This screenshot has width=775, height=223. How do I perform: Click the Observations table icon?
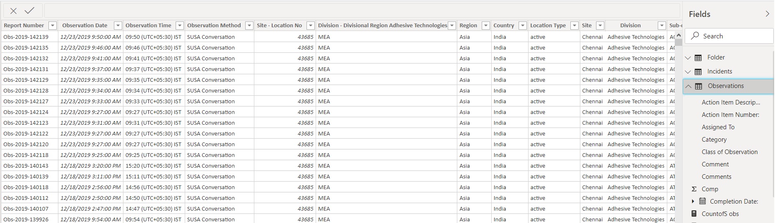click(698, 86)
